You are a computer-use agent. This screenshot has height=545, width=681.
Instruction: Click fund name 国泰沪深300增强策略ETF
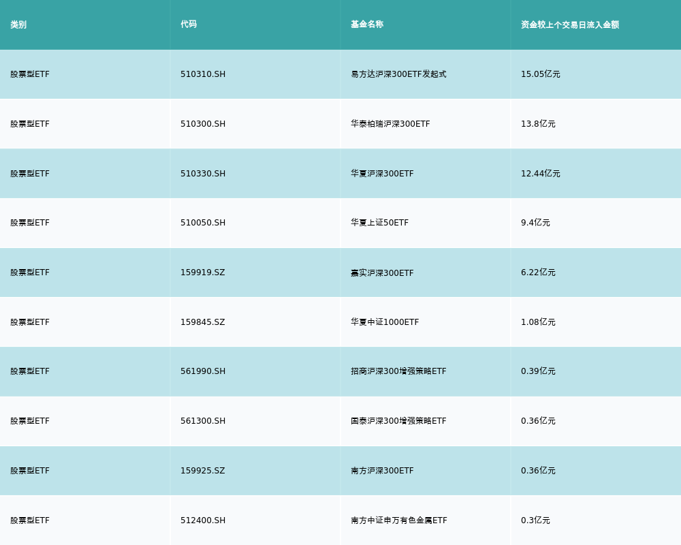(x=398, y=421)
